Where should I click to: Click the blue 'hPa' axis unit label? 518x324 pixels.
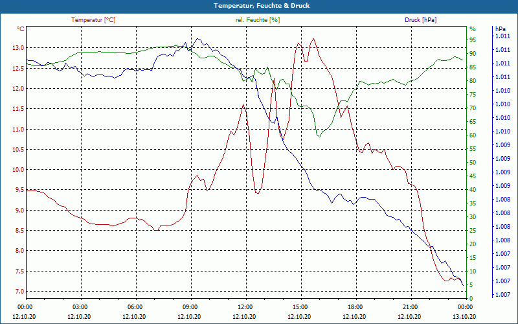(x=500, y=29)
